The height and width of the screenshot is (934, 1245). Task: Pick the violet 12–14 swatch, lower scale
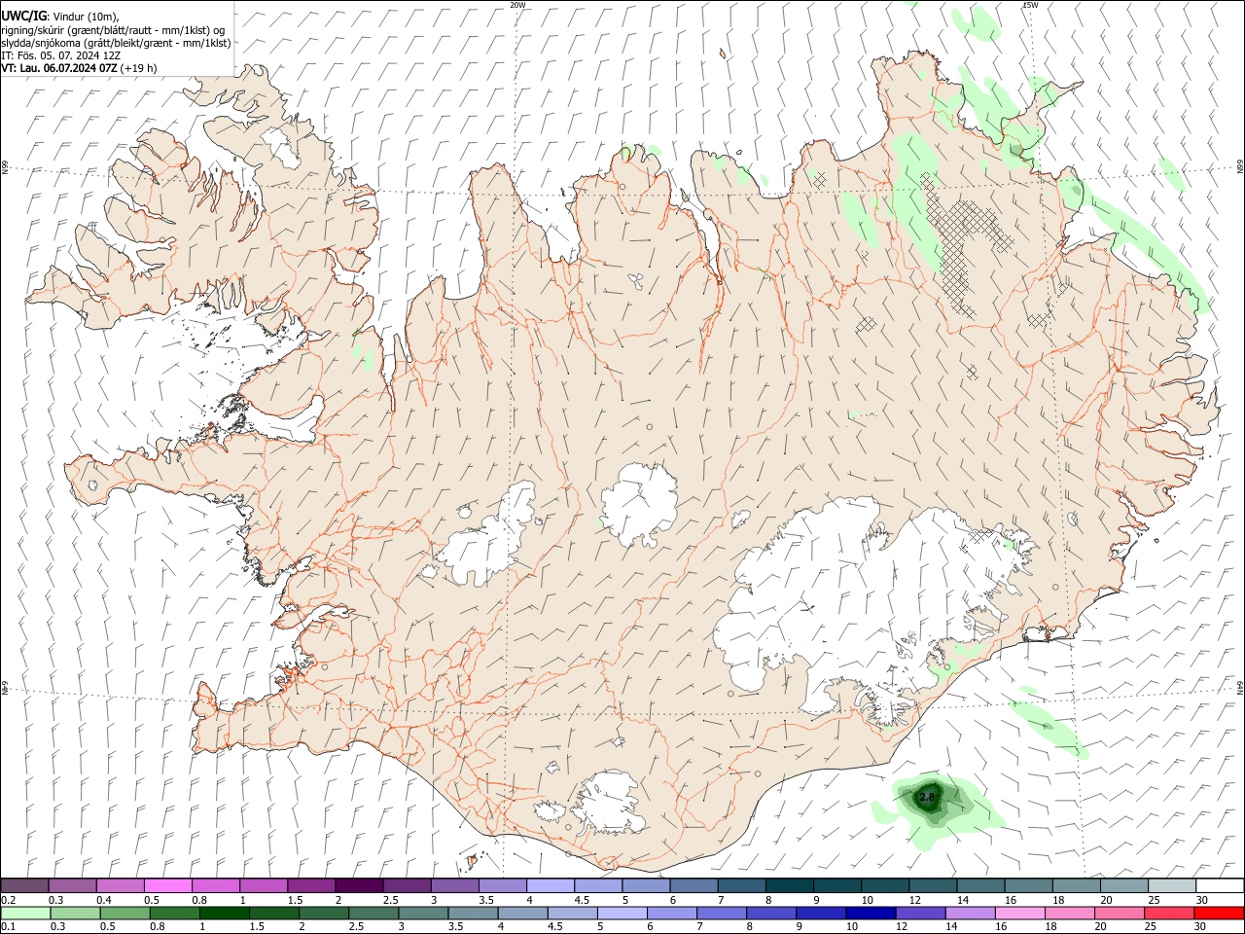click(920, 913)
